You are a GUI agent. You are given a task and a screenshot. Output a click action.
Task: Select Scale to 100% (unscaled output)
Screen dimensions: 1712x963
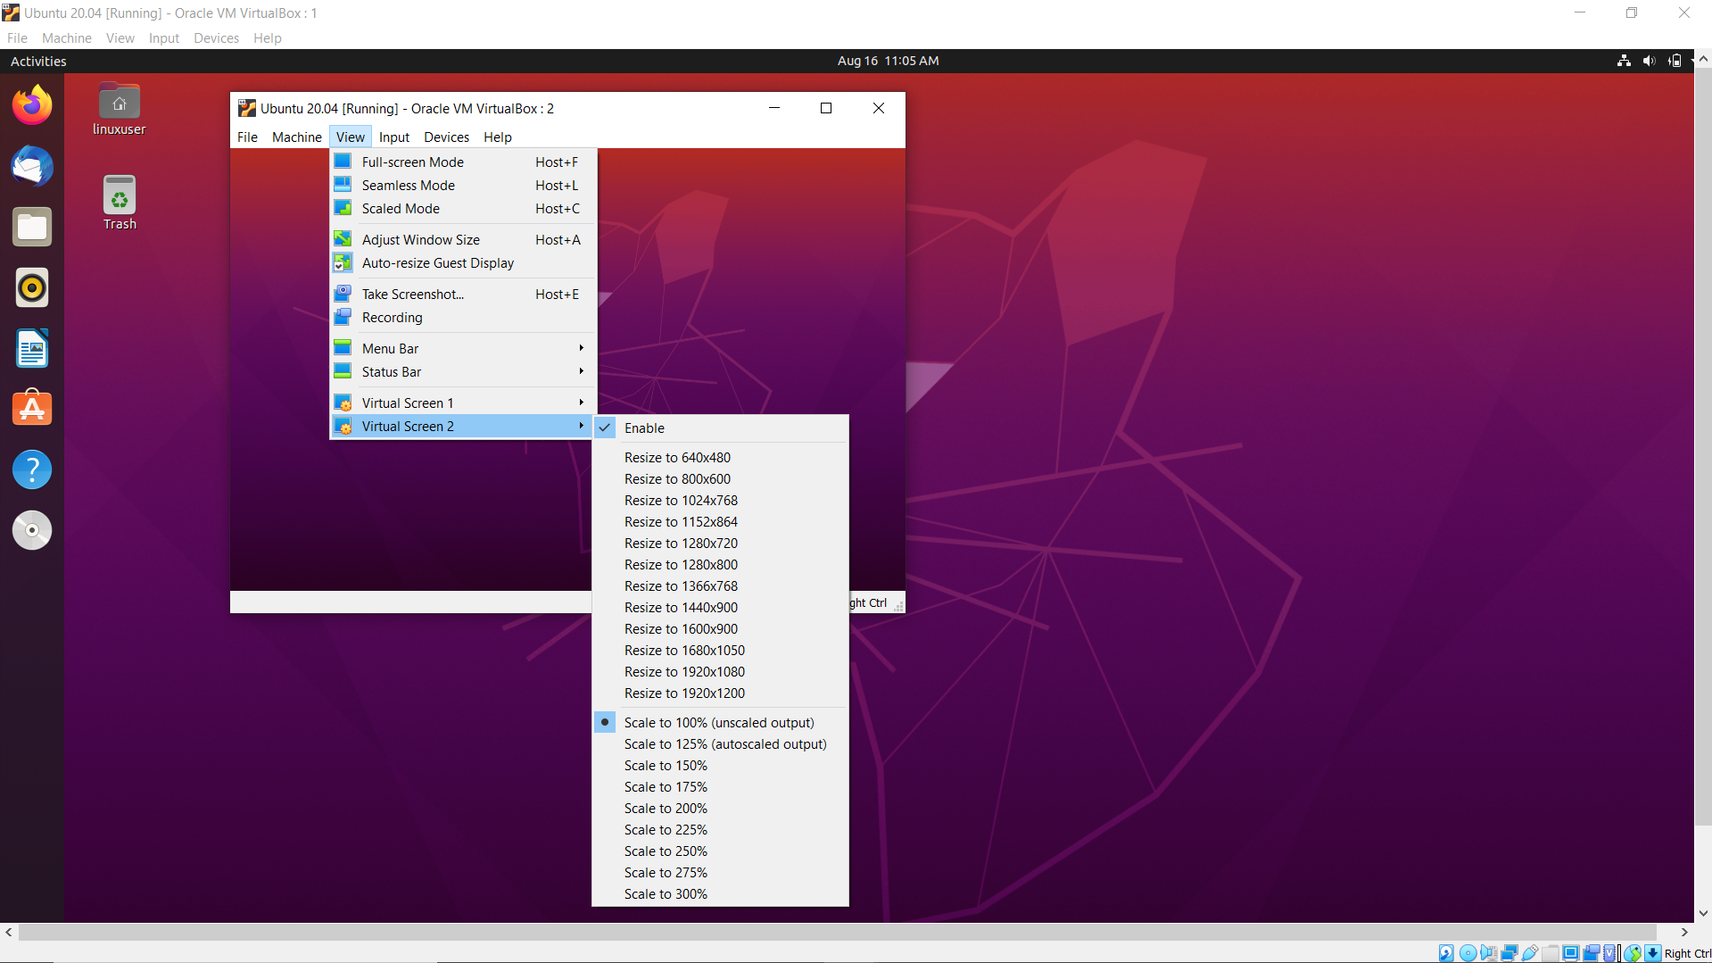click(720, 722)
